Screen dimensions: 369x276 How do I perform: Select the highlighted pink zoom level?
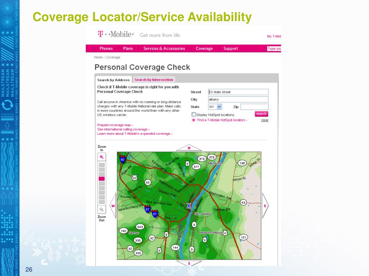coord(102,179)
